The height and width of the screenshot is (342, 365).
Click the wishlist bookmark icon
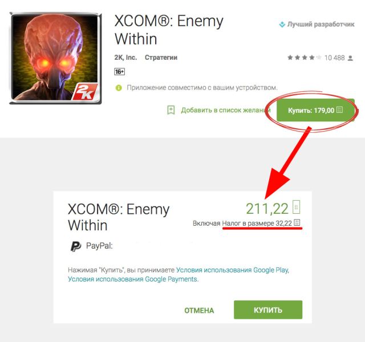(x=171, y=110)
